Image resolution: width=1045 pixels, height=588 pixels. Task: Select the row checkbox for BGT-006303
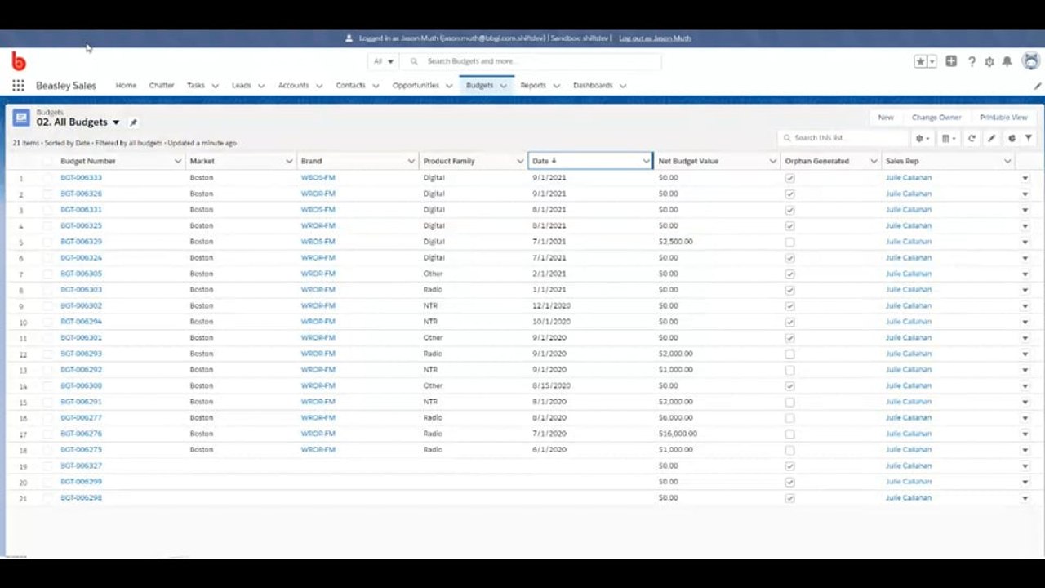point(47,289)
